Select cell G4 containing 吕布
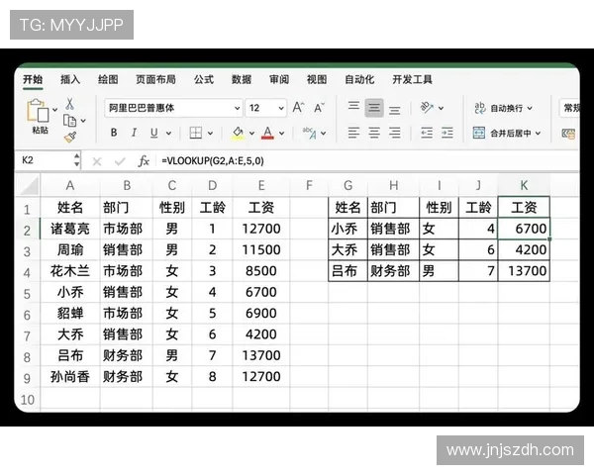Screen dimensions: 594x475 pos(347,271)
